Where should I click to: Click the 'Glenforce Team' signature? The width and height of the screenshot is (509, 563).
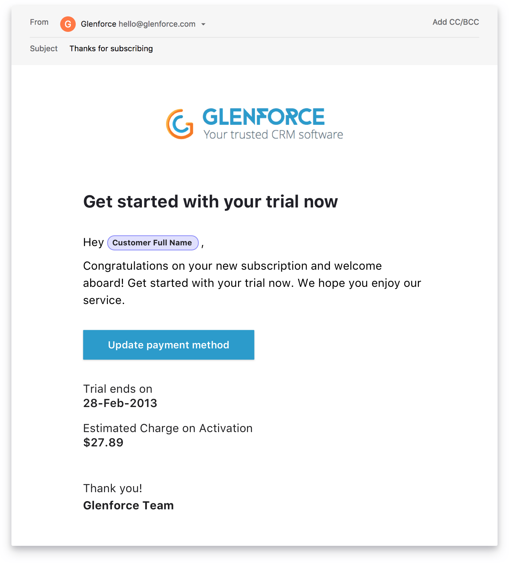[128, 505]
